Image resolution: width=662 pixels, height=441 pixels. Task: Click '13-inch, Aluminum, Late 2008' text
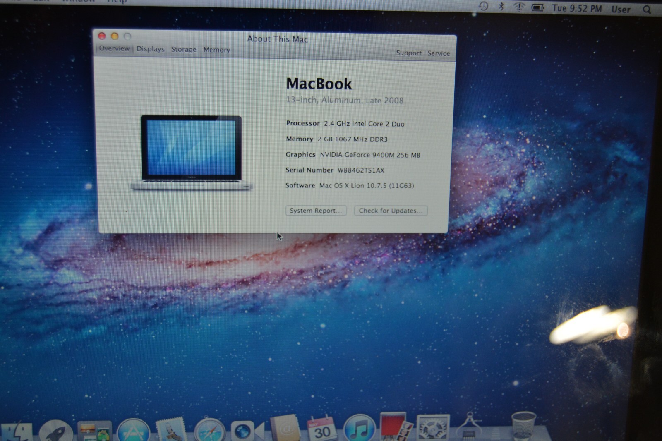pos(345,100)
